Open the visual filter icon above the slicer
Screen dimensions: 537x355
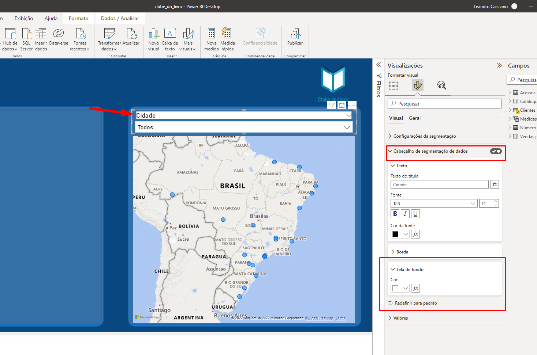pos(331,106)
